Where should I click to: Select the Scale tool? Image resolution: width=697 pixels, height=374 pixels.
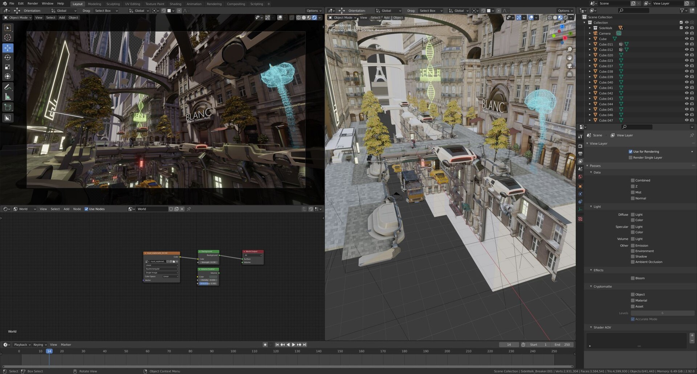(x=8, y=67)
